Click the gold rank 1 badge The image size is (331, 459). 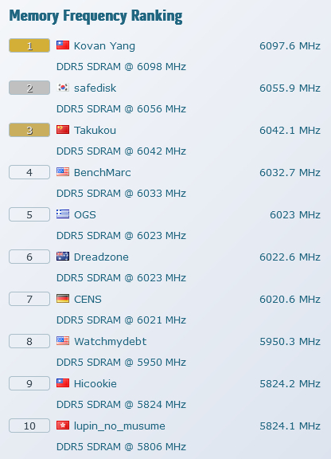click(29, 45)
